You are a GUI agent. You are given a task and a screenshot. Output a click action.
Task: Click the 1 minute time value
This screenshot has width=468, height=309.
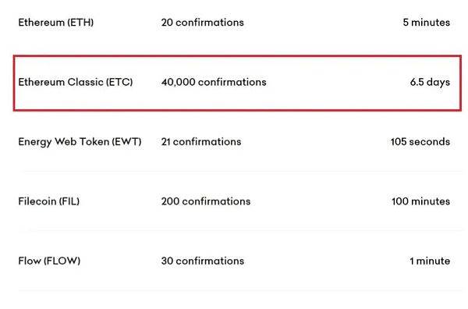(x=430, y=261)
